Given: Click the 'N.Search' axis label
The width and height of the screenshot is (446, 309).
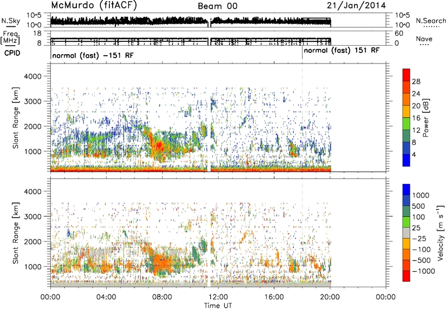Looking at the screenshot, I should [x=430, y=21].
